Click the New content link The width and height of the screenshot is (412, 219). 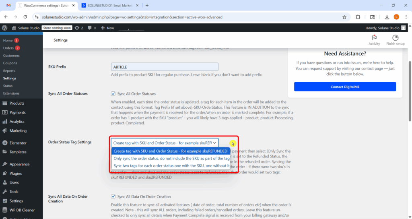pyautogui.click(x=110, y=28)
